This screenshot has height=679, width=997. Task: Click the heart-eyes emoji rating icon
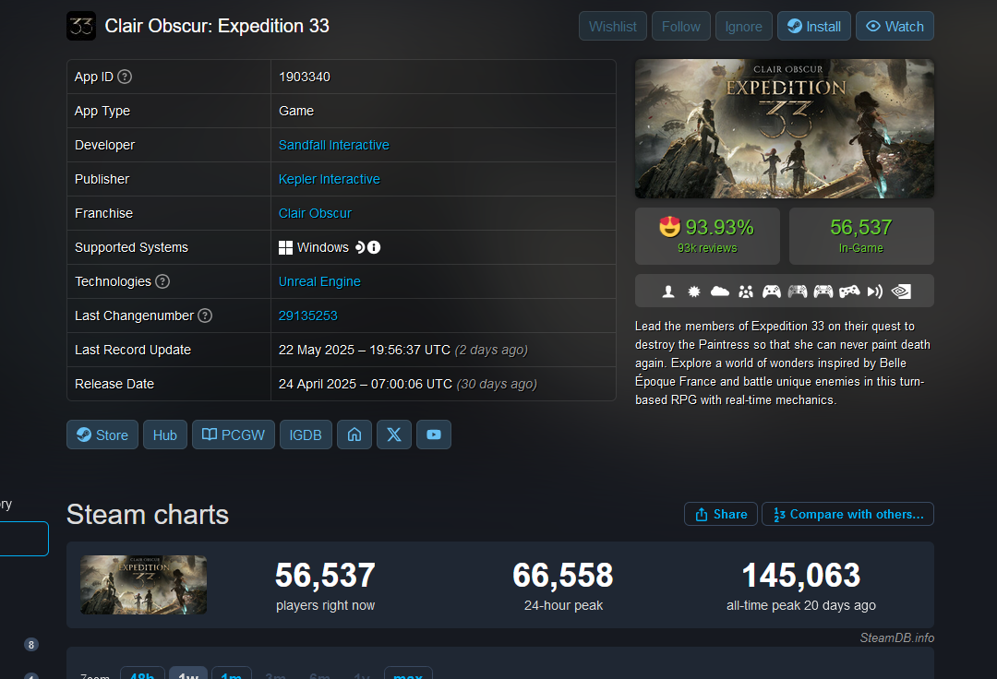(669, 227)
